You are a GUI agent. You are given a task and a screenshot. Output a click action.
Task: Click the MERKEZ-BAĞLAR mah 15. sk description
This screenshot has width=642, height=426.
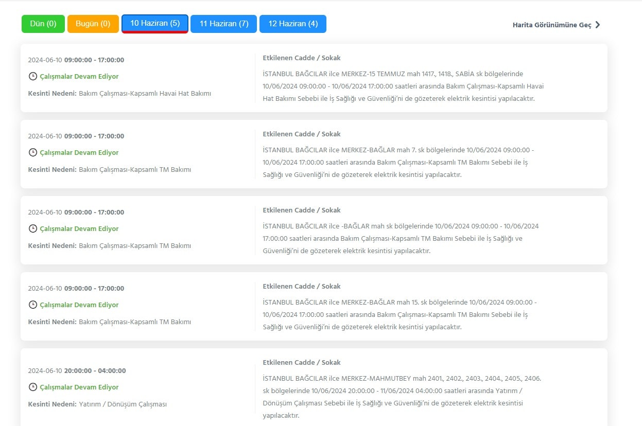[400, 314]
